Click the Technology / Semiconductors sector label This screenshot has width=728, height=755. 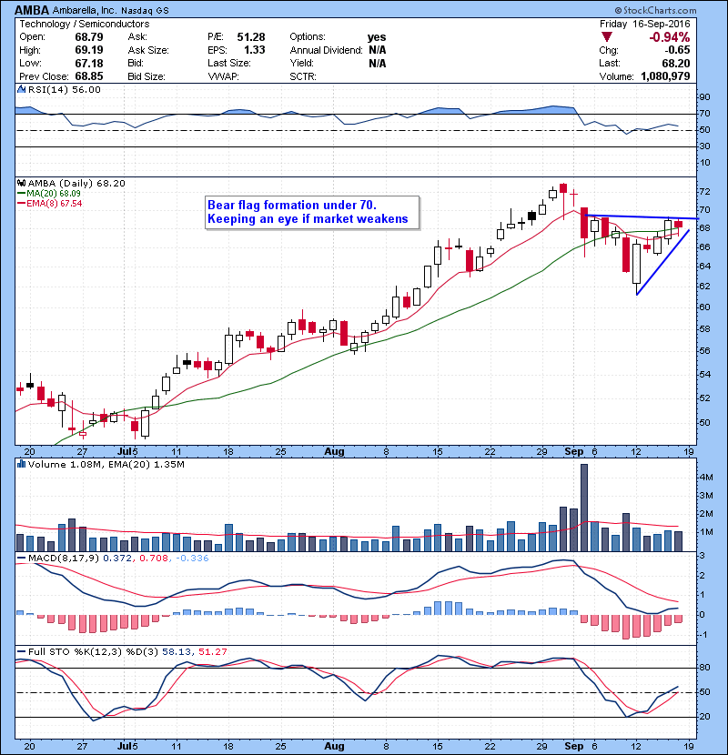85,24
